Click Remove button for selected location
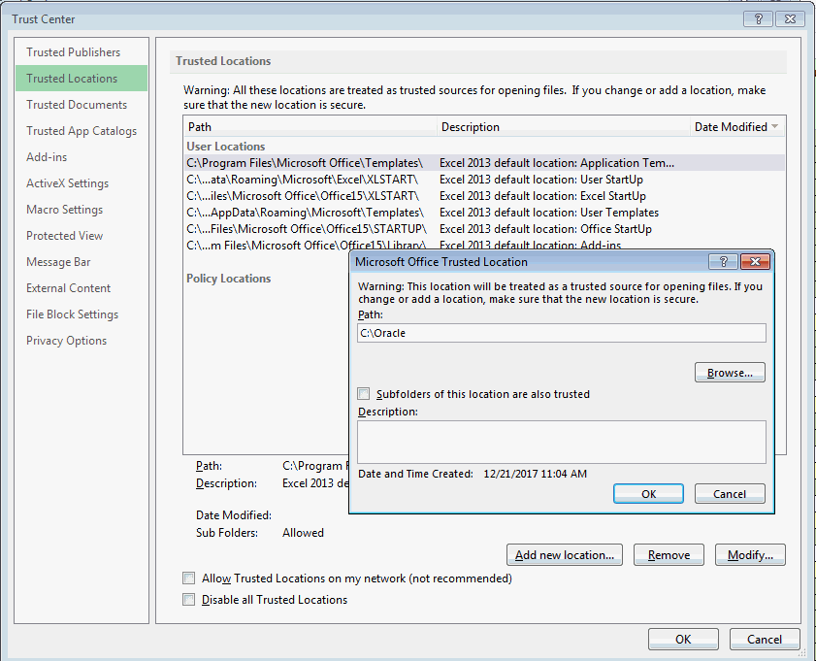This screenshot has width=816, height=661. (x=669, y=555)
